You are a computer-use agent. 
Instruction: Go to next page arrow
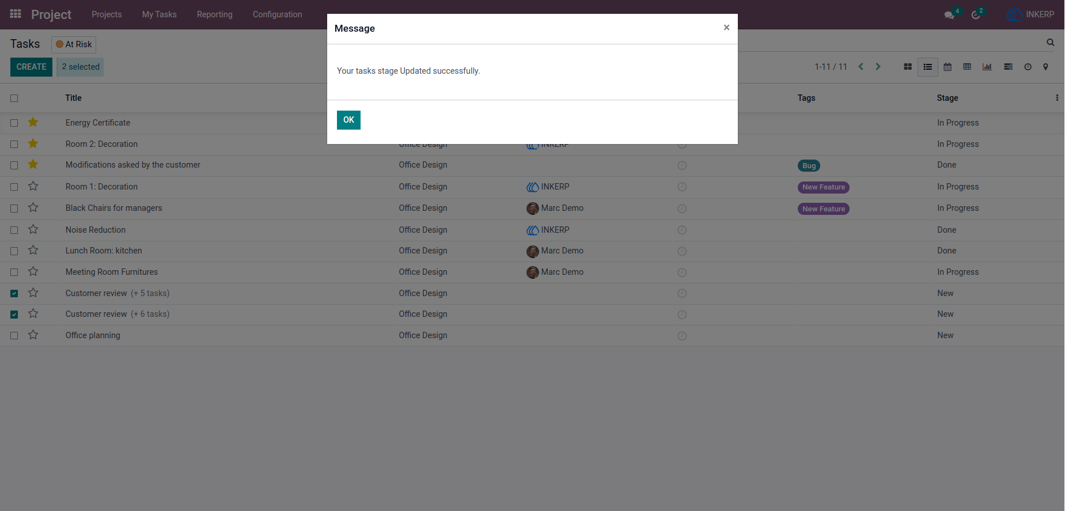878,67
